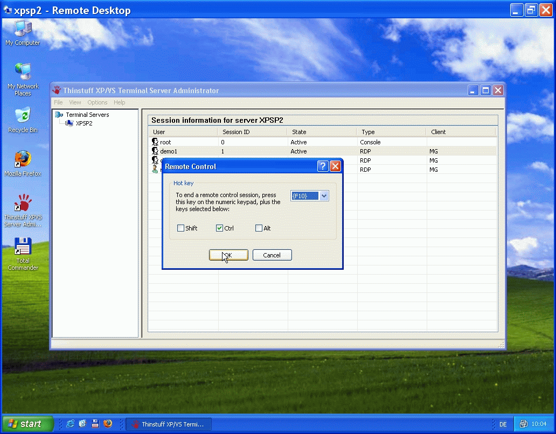The image size is (556, 434).
Task: Open the Help menu
Action: click(119, 102)
